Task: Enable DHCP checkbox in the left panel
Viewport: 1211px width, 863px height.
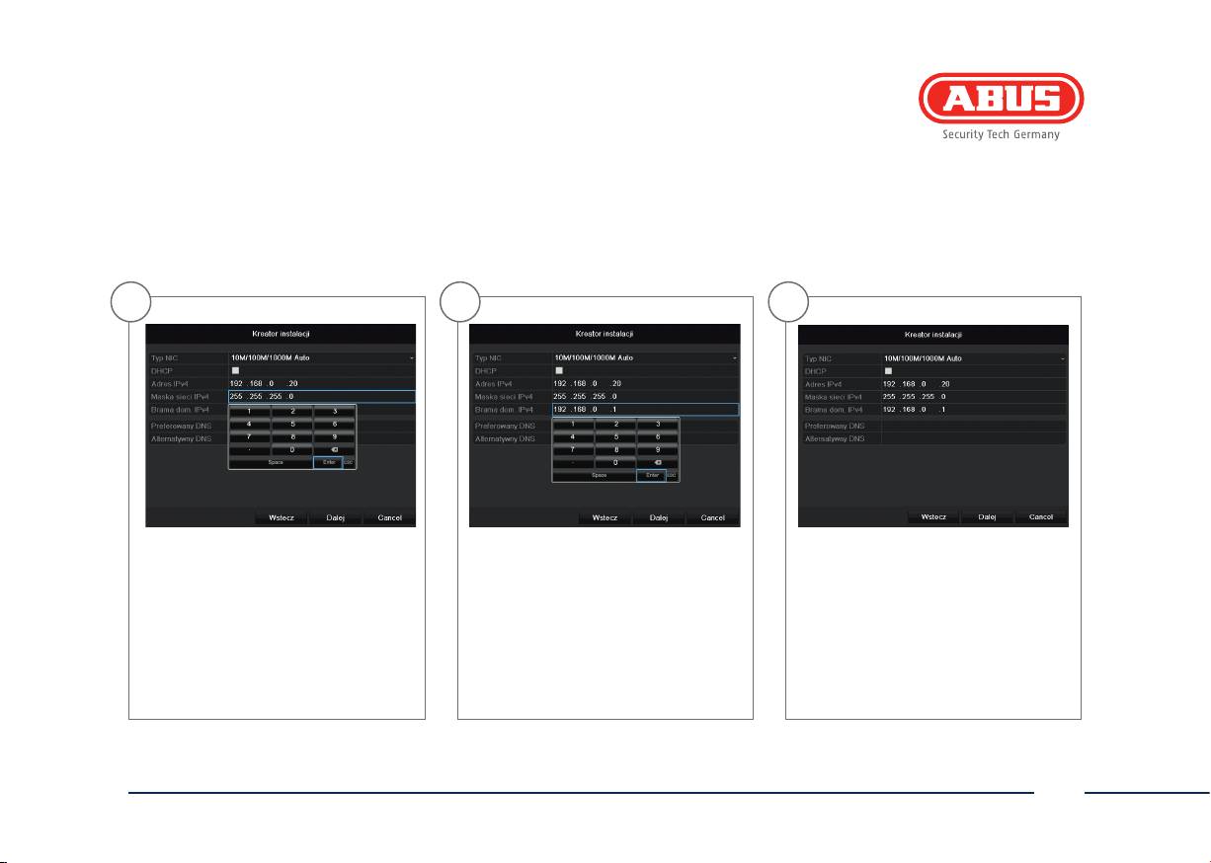Action: click(x=235, y=370)
